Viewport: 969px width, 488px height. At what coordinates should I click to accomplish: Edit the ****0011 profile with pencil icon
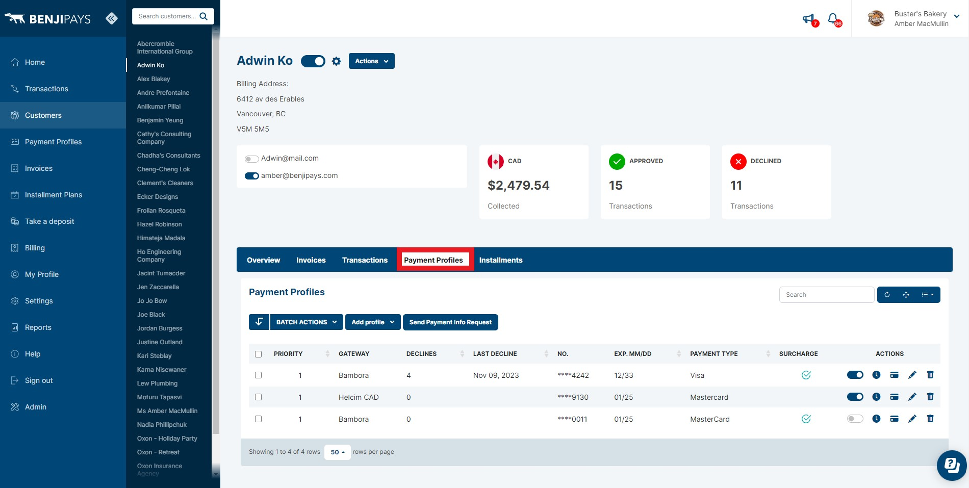tap(912, 419)
